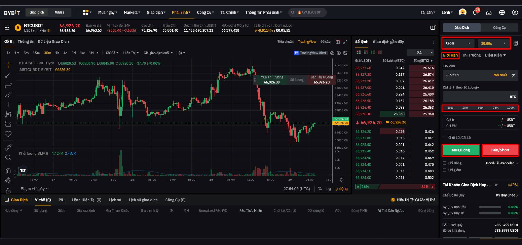Screen dimensions: 522x245
Task: Open Phái Sinh menu
Action: click(181, 12)
